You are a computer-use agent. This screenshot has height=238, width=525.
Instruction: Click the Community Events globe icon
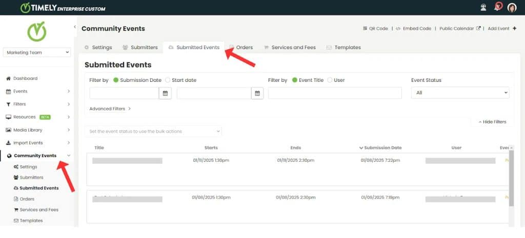[x=9, y=156]
